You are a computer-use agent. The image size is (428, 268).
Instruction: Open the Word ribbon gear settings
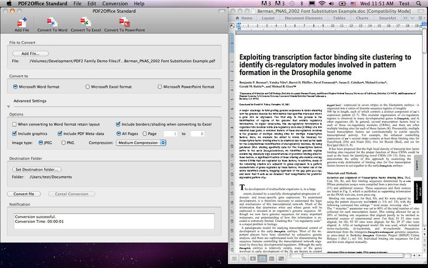(x=421, y=18)
